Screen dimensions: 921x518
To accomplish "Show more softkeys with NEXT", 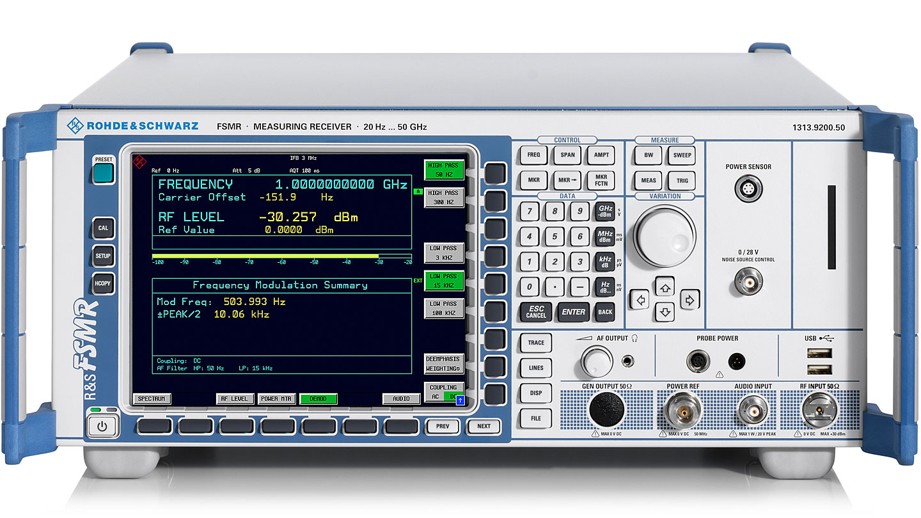I will tap(484, 426).
